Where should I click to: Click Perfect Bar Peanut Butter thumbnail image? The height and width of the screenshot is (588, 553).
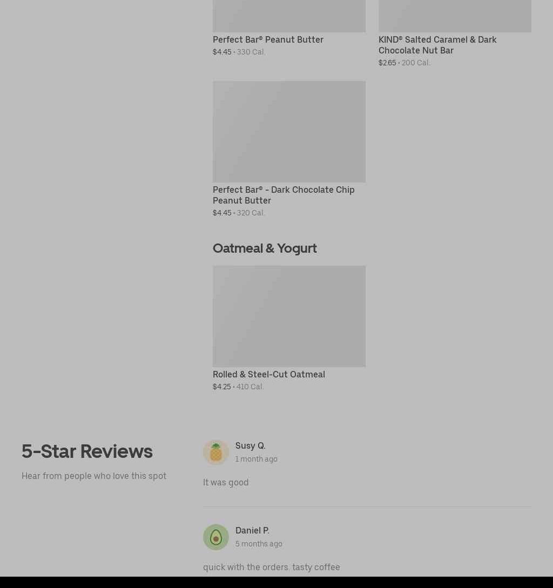click(289, 16)
